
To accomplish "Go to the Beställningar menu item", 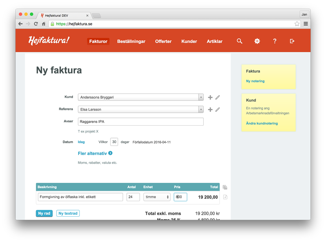I will pos(131,41).
